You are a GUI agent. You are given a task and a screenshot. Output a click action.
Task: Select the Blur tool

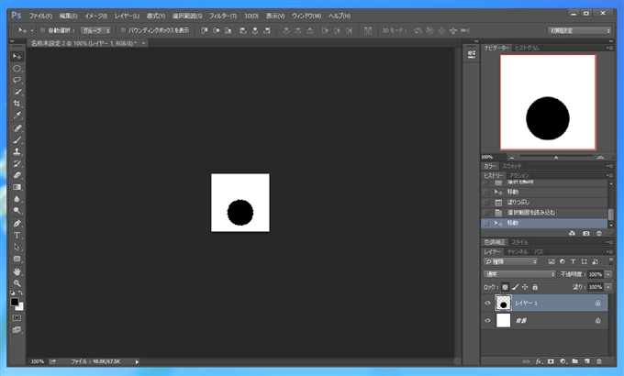17,198
